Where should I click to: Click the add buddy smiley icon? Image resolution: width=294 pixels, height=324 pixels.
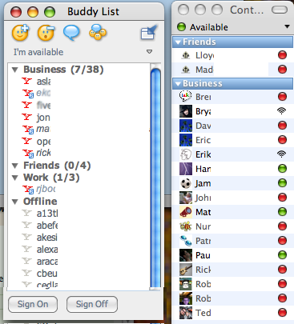click(x=20, y=33)
